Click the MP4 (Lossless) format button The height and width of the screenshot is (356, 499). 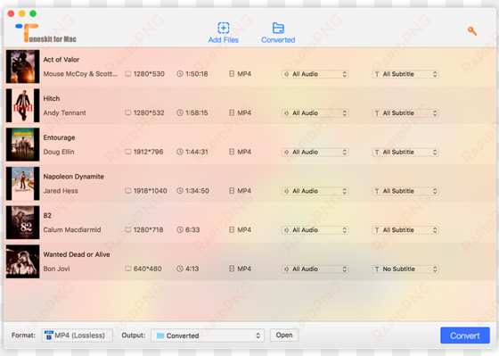tap(77, 335)
